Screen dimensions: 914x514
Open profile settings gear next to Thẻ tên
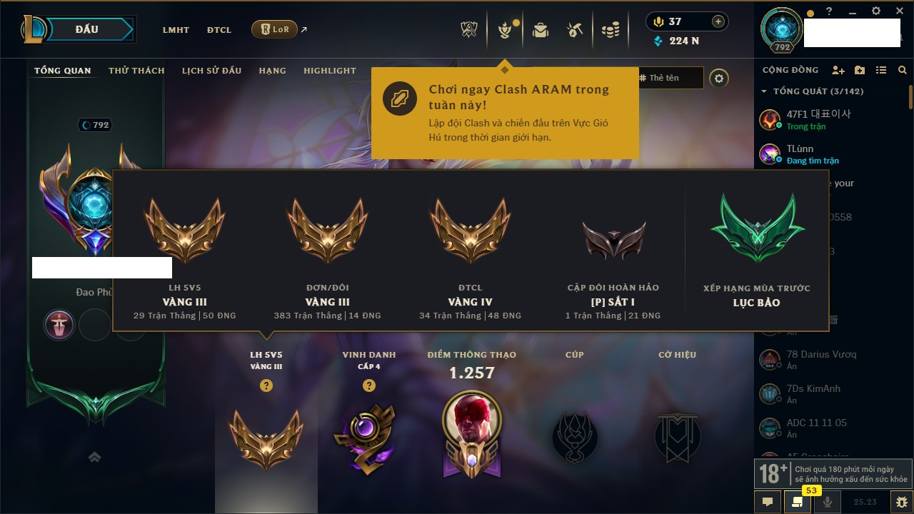point(719,79)
